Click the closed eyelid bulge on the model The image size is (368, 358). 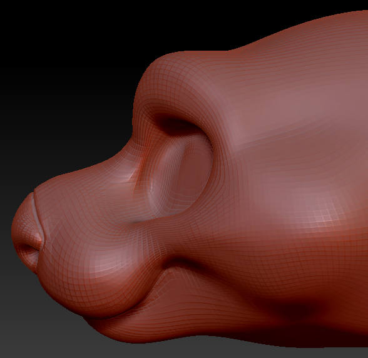(x=181, y=175)
